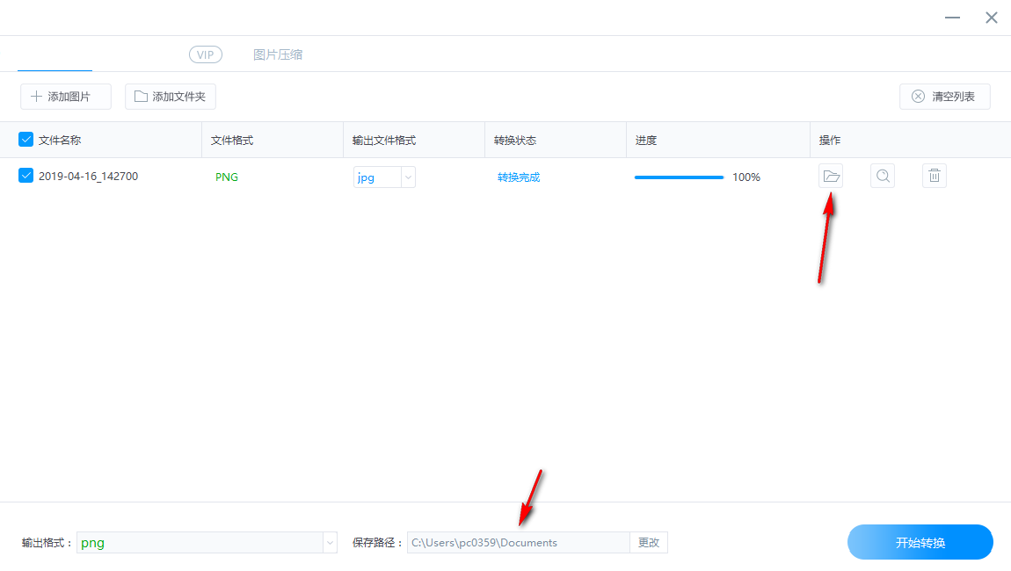Switch to the 图片压缩 tab
1011x571 pixels.
click(278, 54)
